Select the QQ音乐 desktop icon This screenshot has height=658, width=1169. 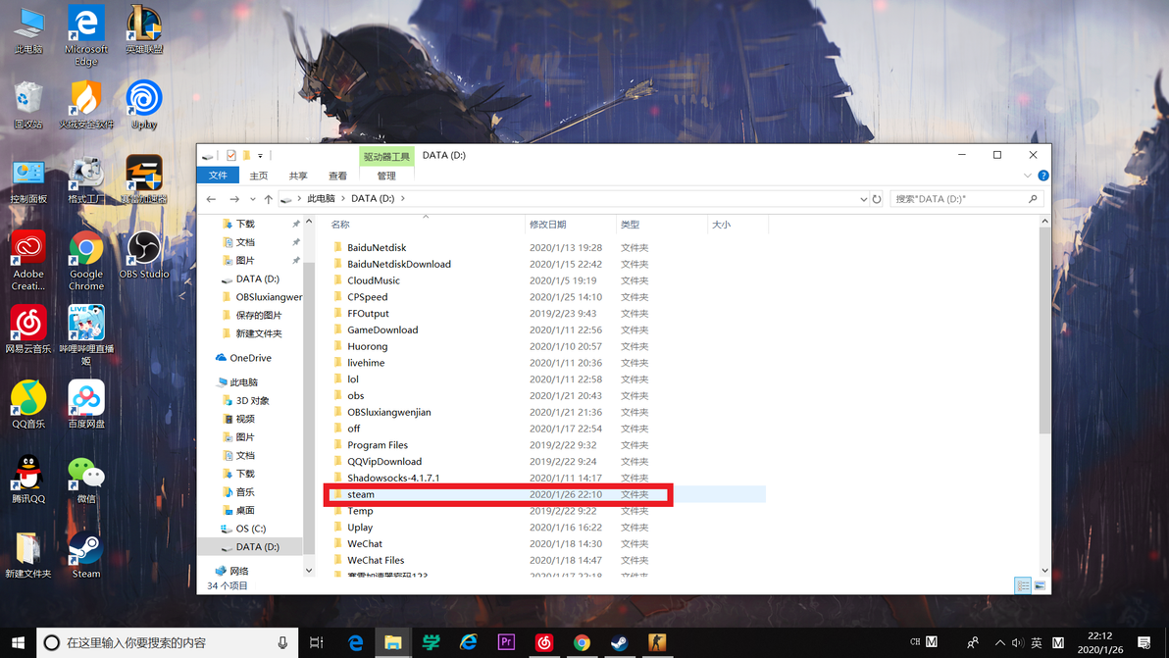click(28, 405)
